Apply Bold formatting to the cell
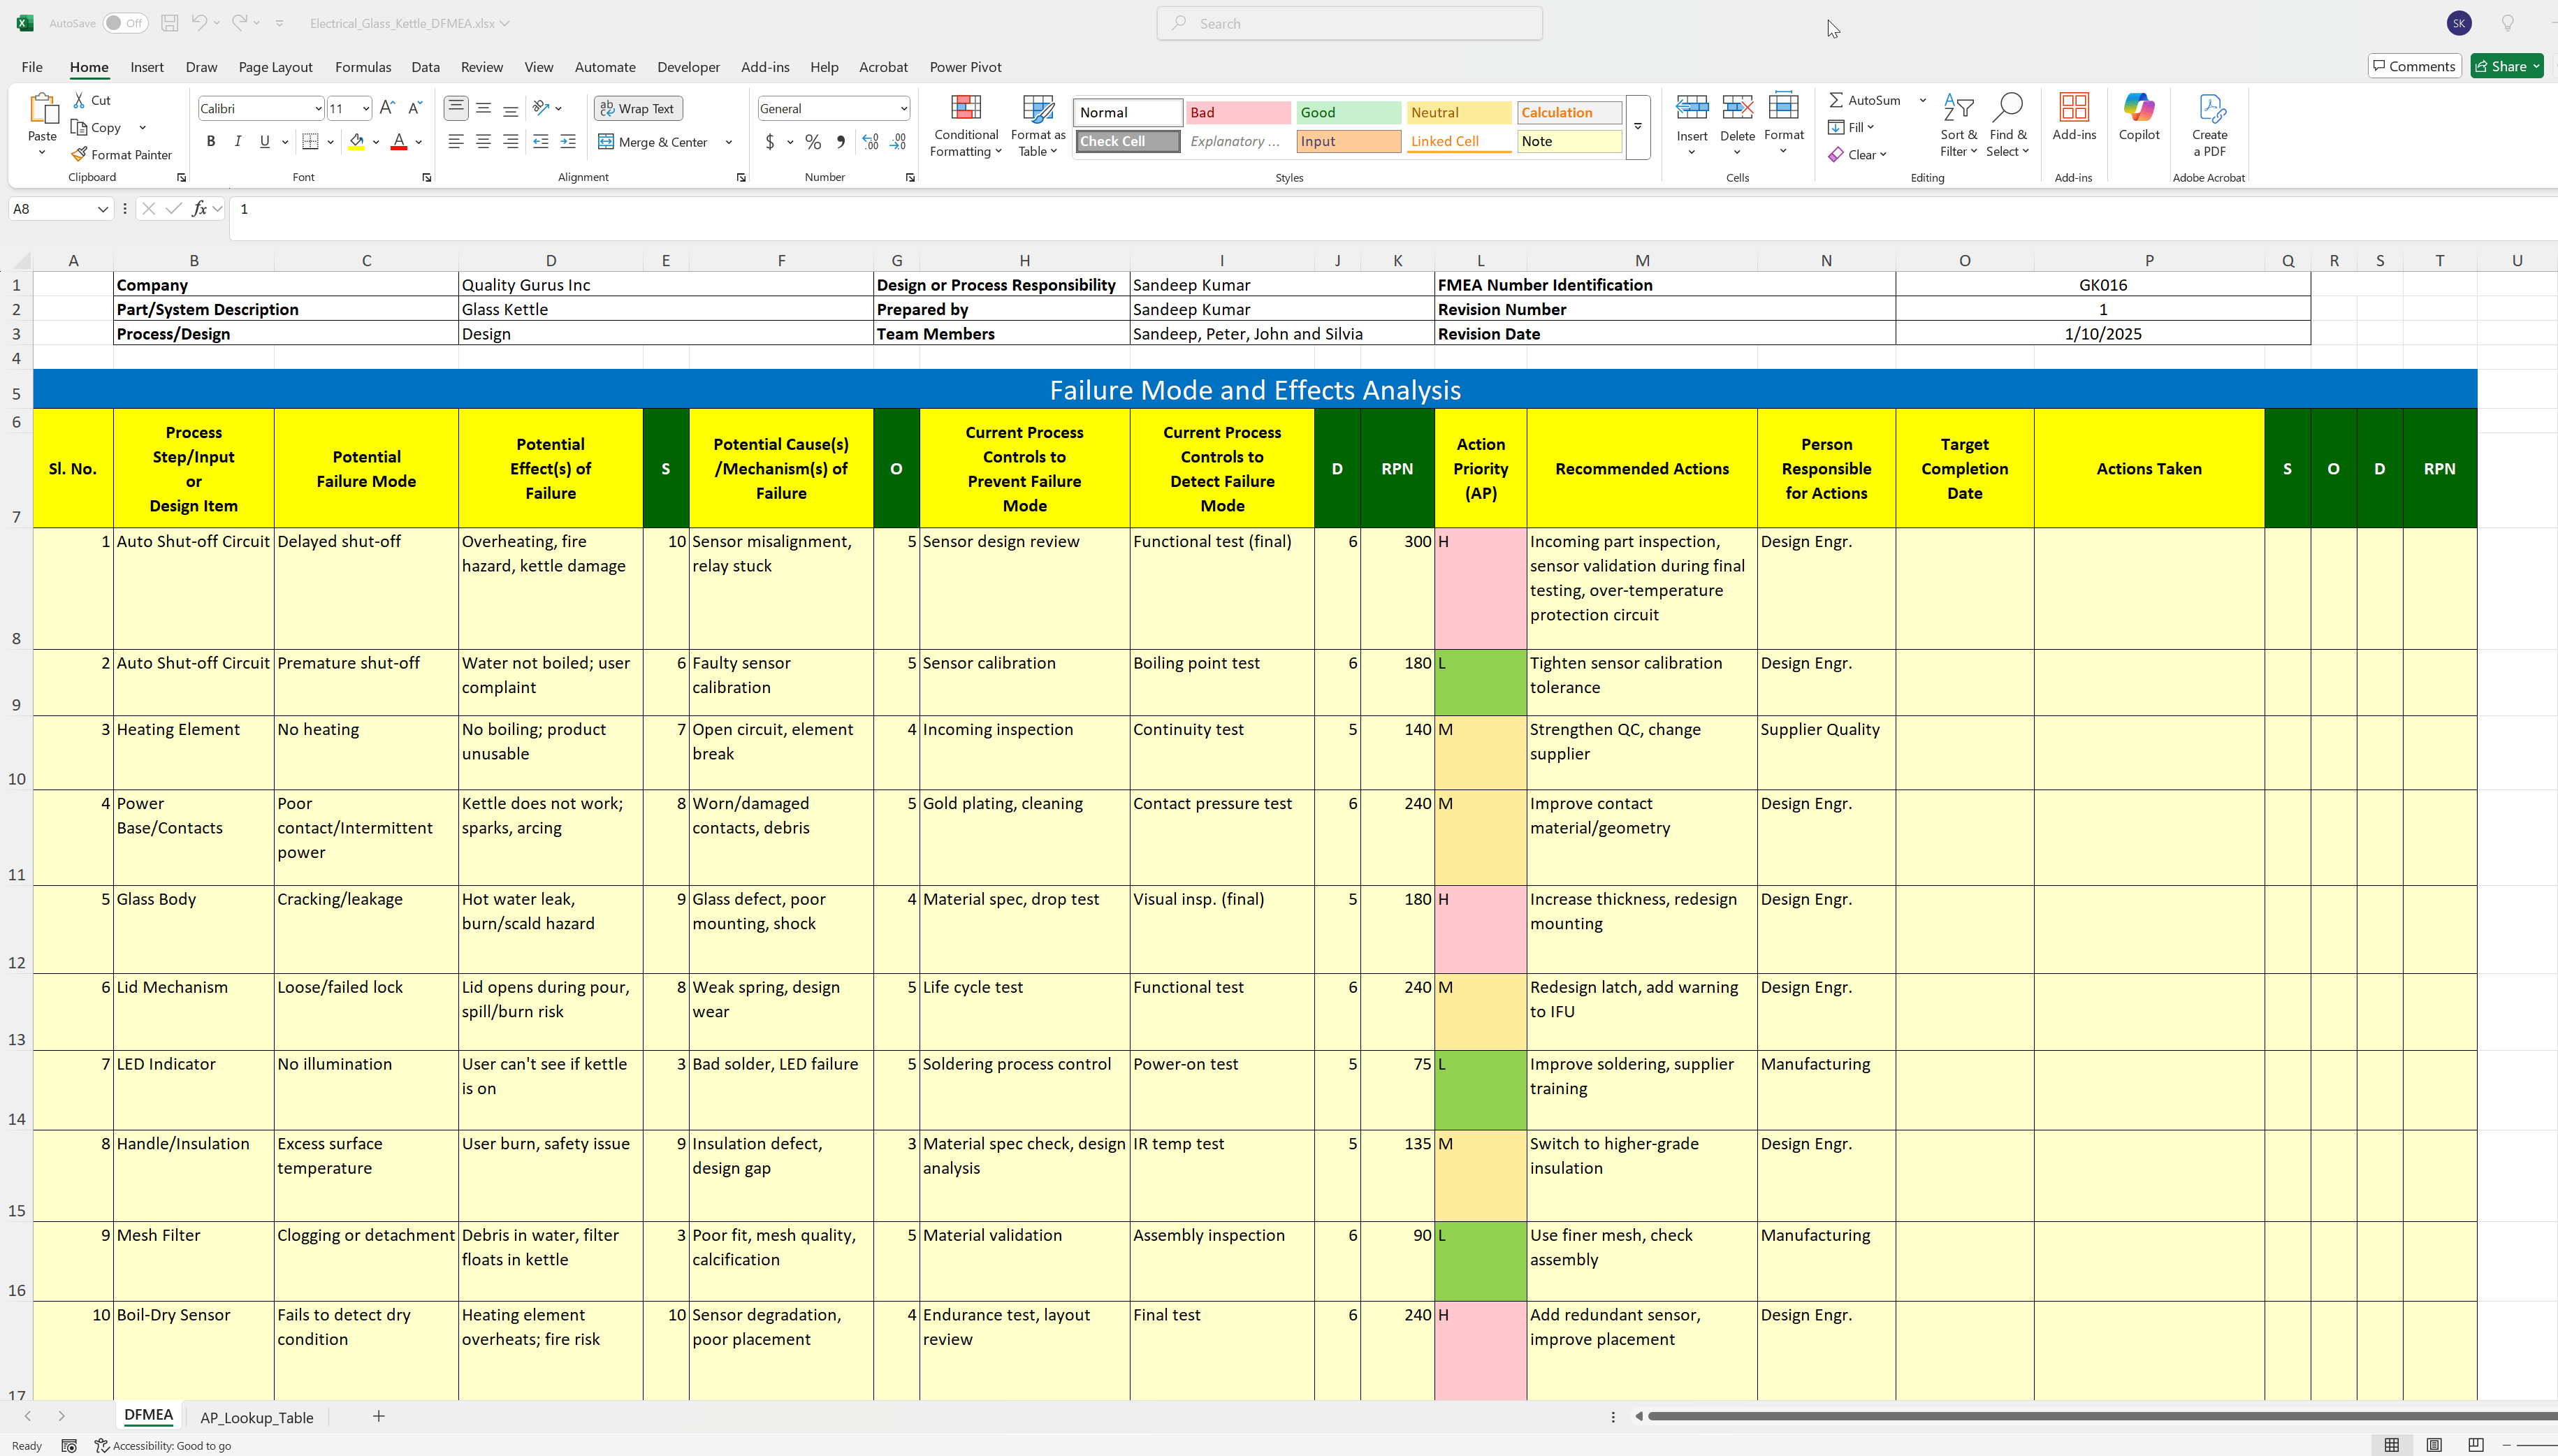This screenshot has height=1456, width=2558. click(211, 142)
